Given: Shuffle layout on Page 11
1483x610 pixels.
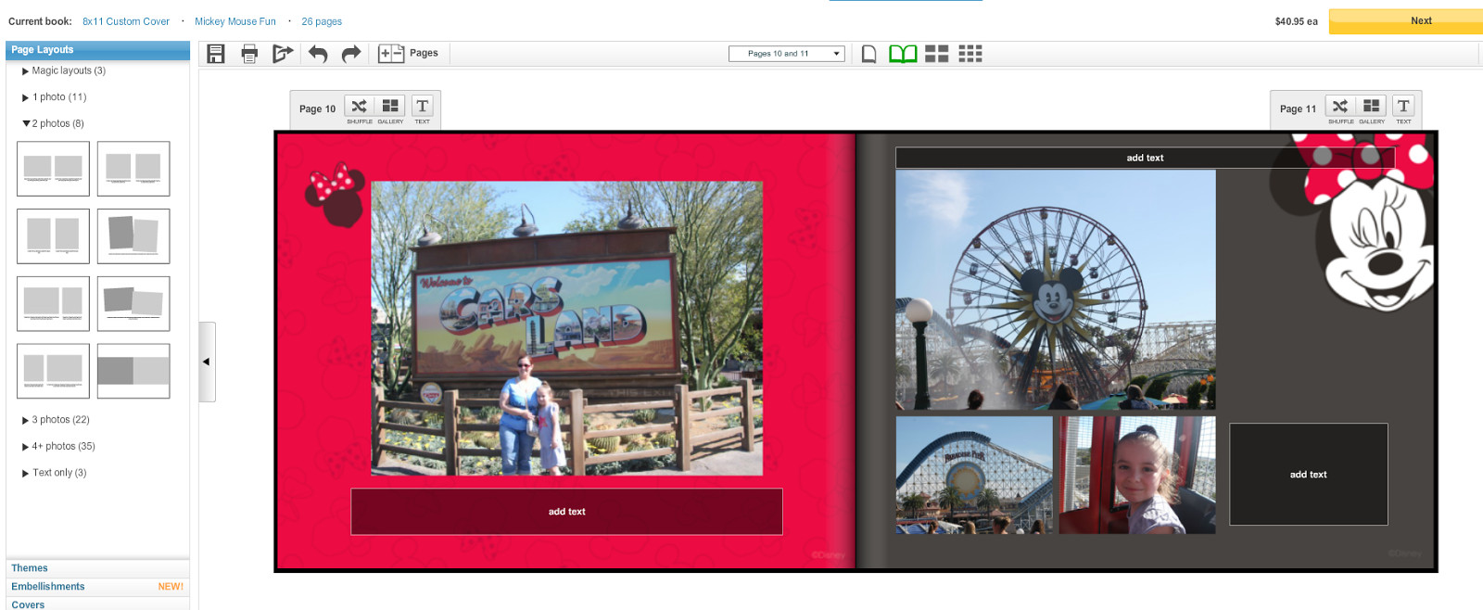Looking at the screenshot, I should (1340, 108).
